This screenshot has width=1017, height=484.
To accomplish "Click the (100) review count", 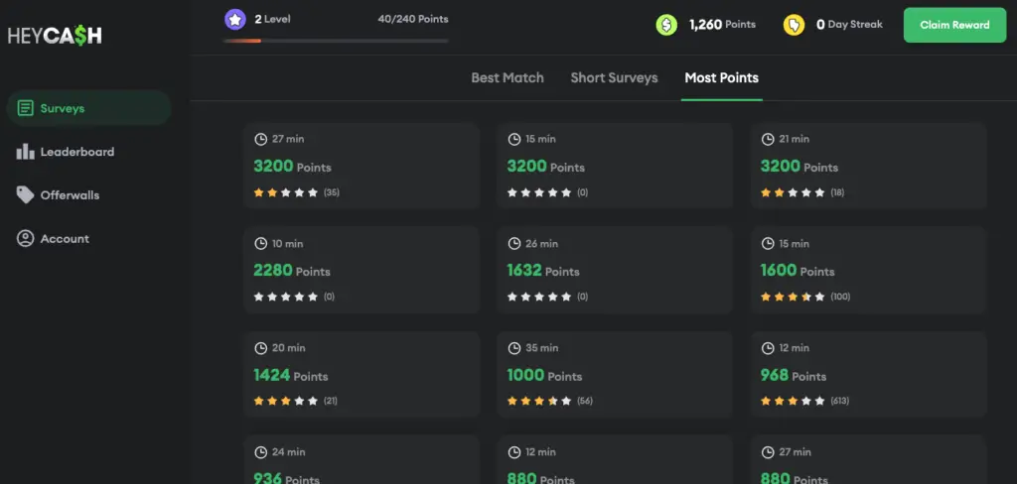I will point(840,297).
